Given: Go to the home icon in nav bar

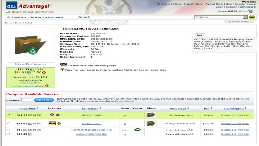Looking at the screenshot, I should pos(9,17).
